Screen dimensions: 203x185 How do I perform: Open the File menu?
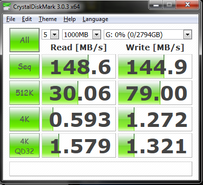coord(11,19)
